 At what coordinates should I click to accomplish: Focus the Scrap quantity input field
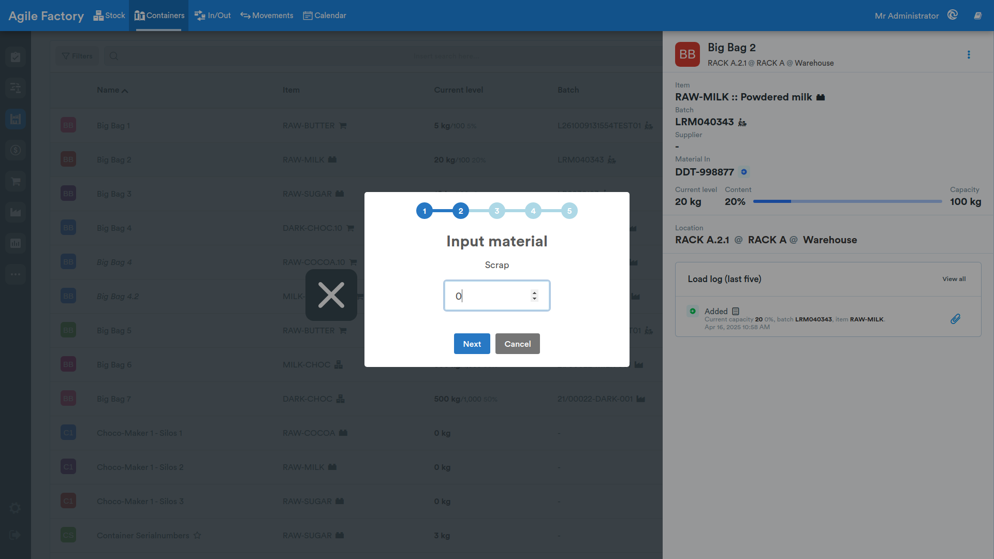click(496, 296)
